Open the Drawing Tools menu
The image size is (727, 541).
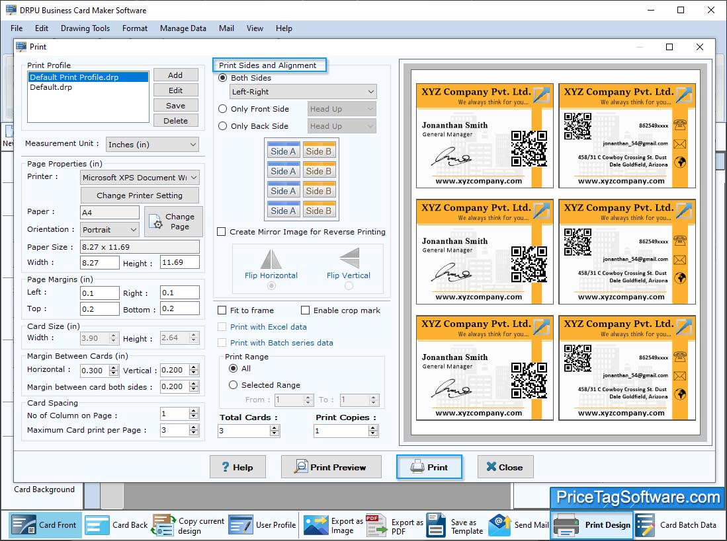click(x=85, y=28)
